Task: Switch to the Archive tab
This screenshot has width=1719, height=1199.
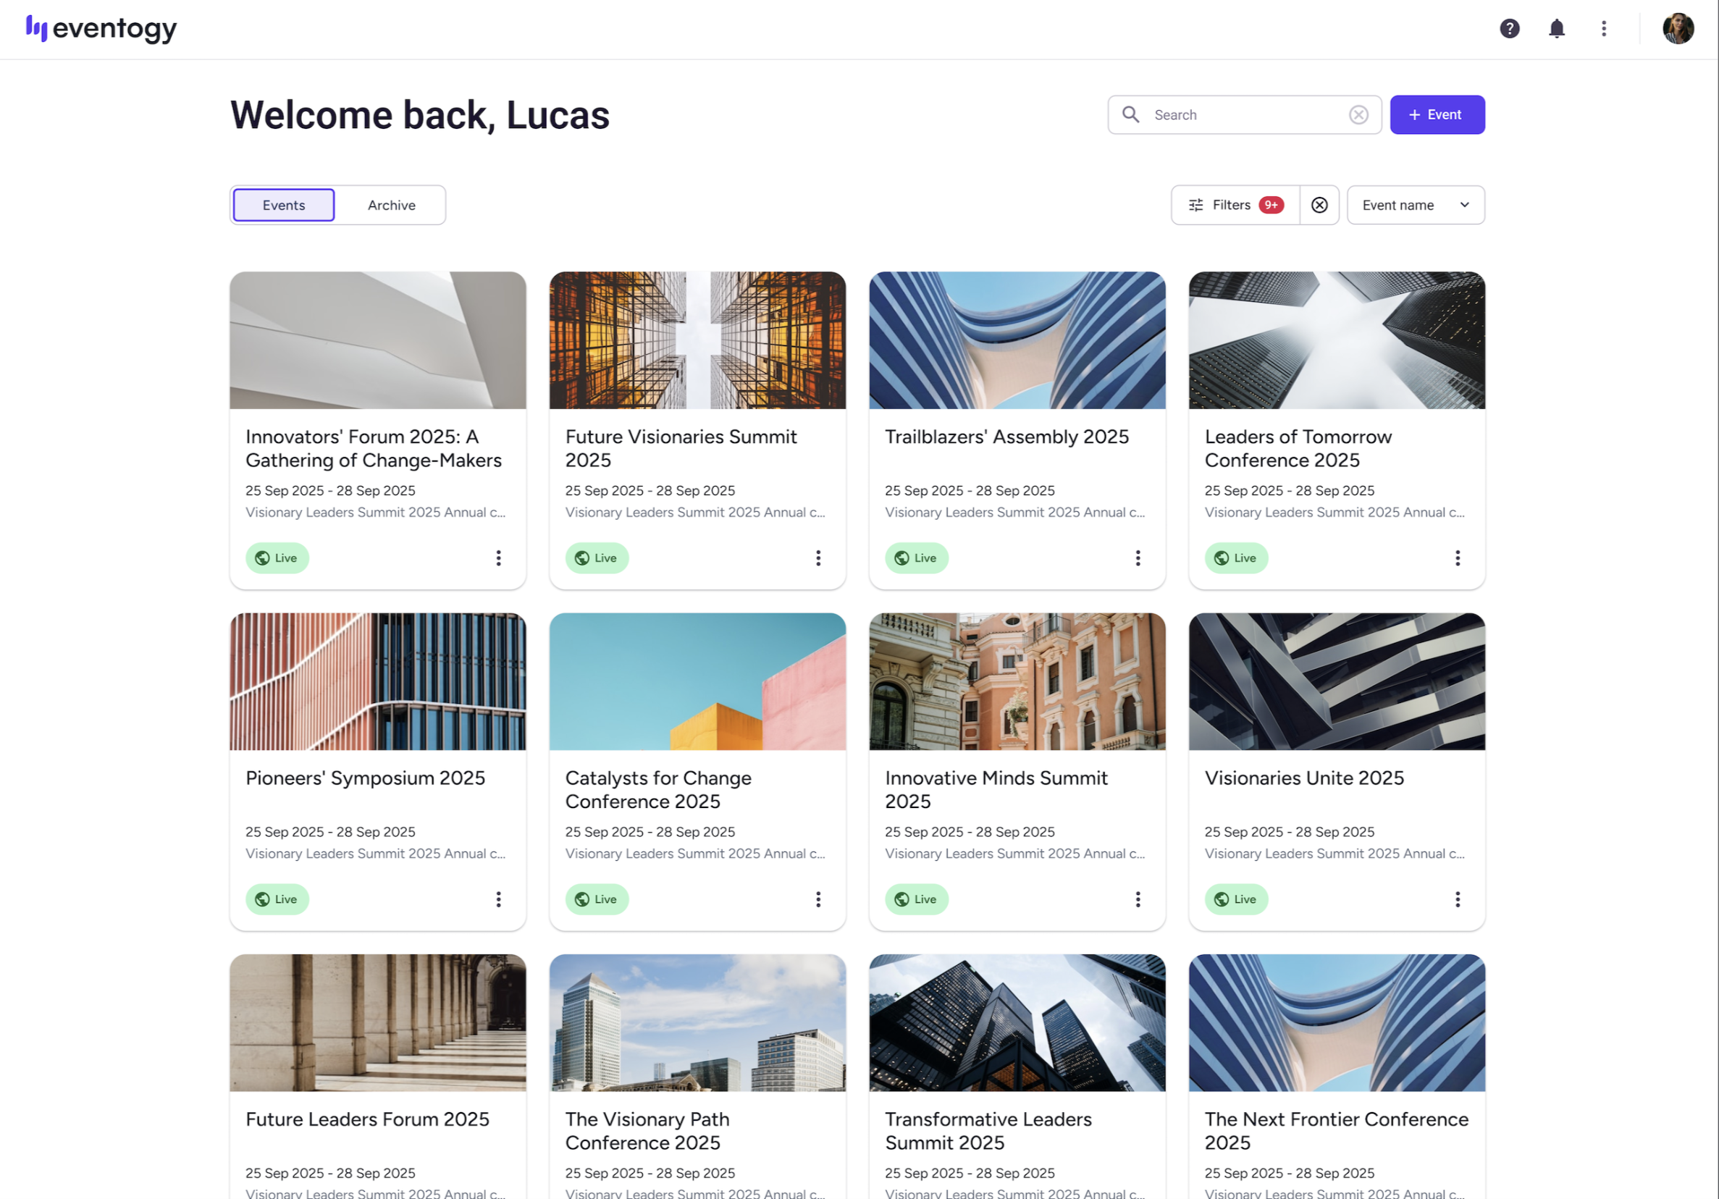Action: click(x=392, y=205)
